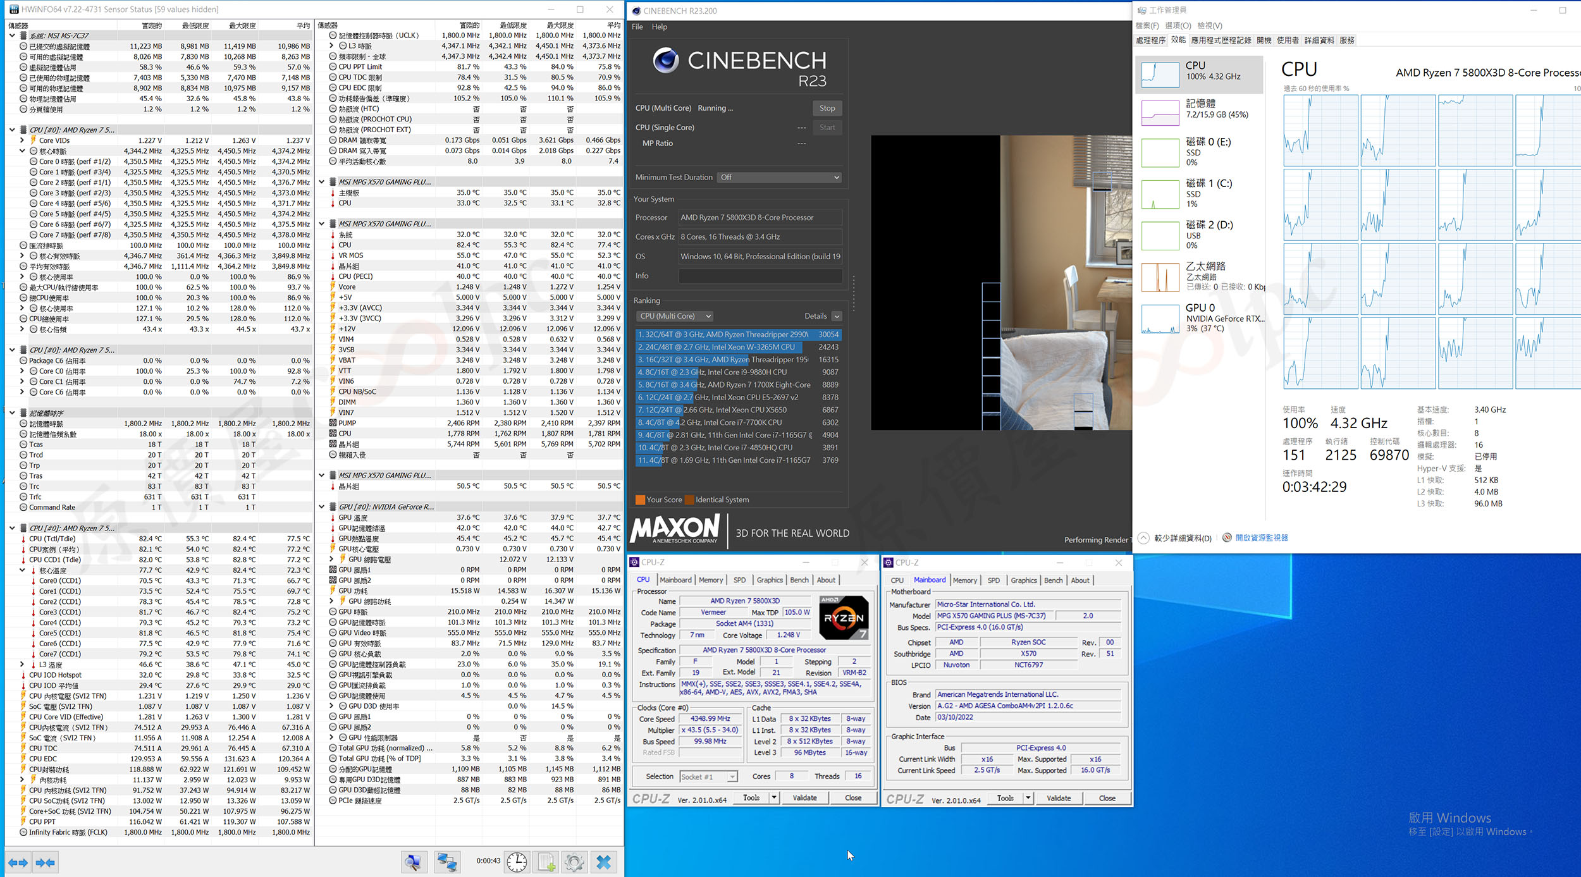Image resolution: width=1581 pixels, height=877 pixels.
Task: Open the CPU (Multi Core) ranking dropdown
Action: coord(675,316)
